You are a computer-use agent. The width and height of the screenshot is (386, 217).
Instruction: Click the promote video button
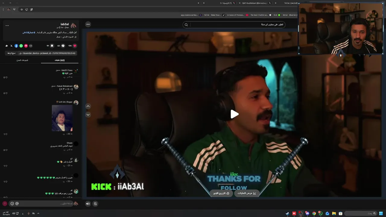[x=221, y=193]
